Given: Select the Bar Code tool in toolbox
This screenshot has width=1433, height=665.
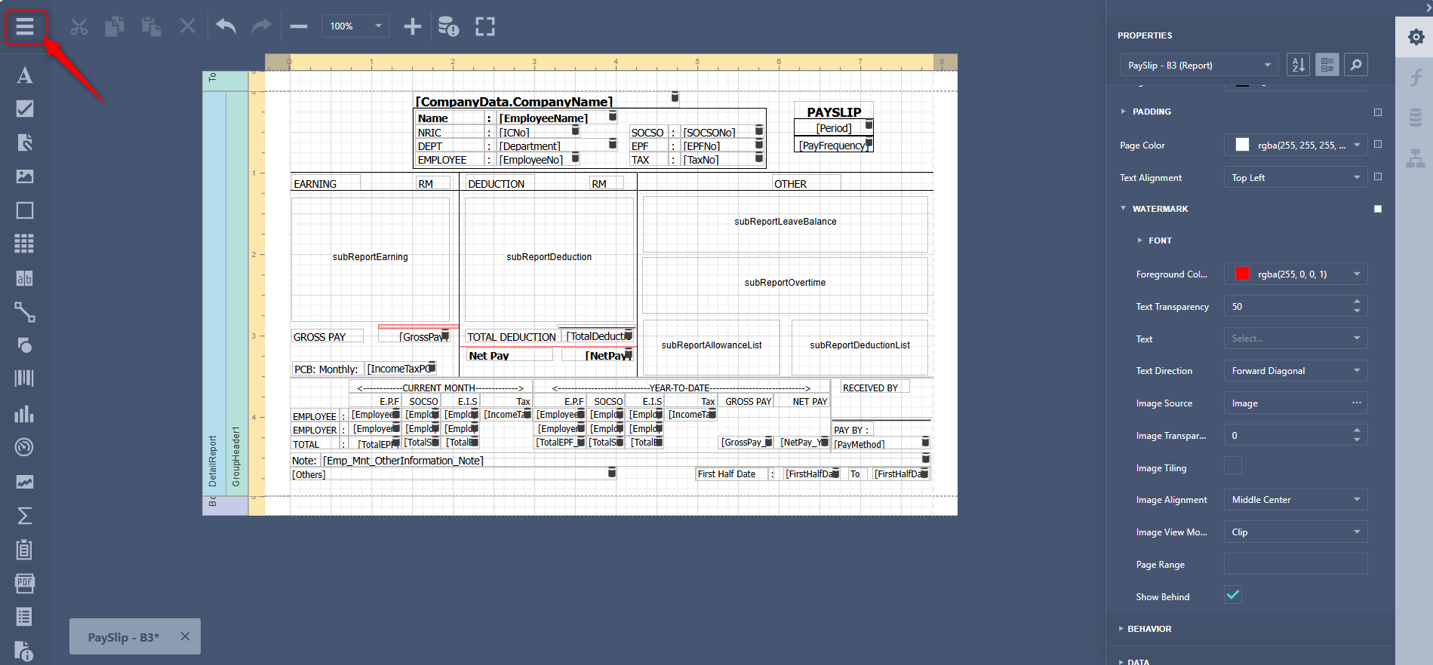Looking at the screenshot, I should 25,378.
